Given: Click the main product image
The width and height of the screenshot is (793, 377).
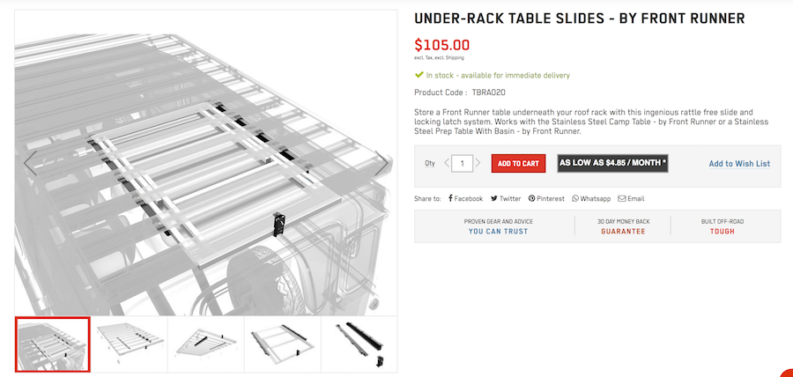Looking at the screenshot, I should (x=206, y=163).
